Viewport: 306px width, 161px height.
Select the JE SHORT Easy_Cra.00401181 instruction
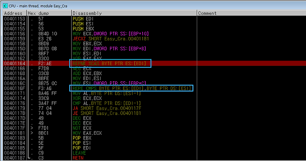tap(107, 113)
